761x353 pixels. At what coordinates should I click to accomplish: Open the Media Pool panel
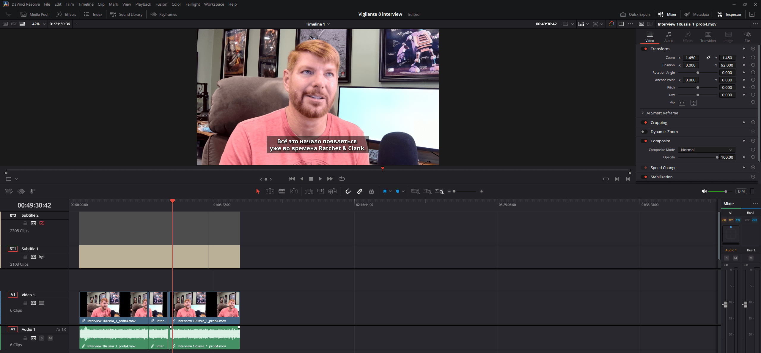coord(34,14)
